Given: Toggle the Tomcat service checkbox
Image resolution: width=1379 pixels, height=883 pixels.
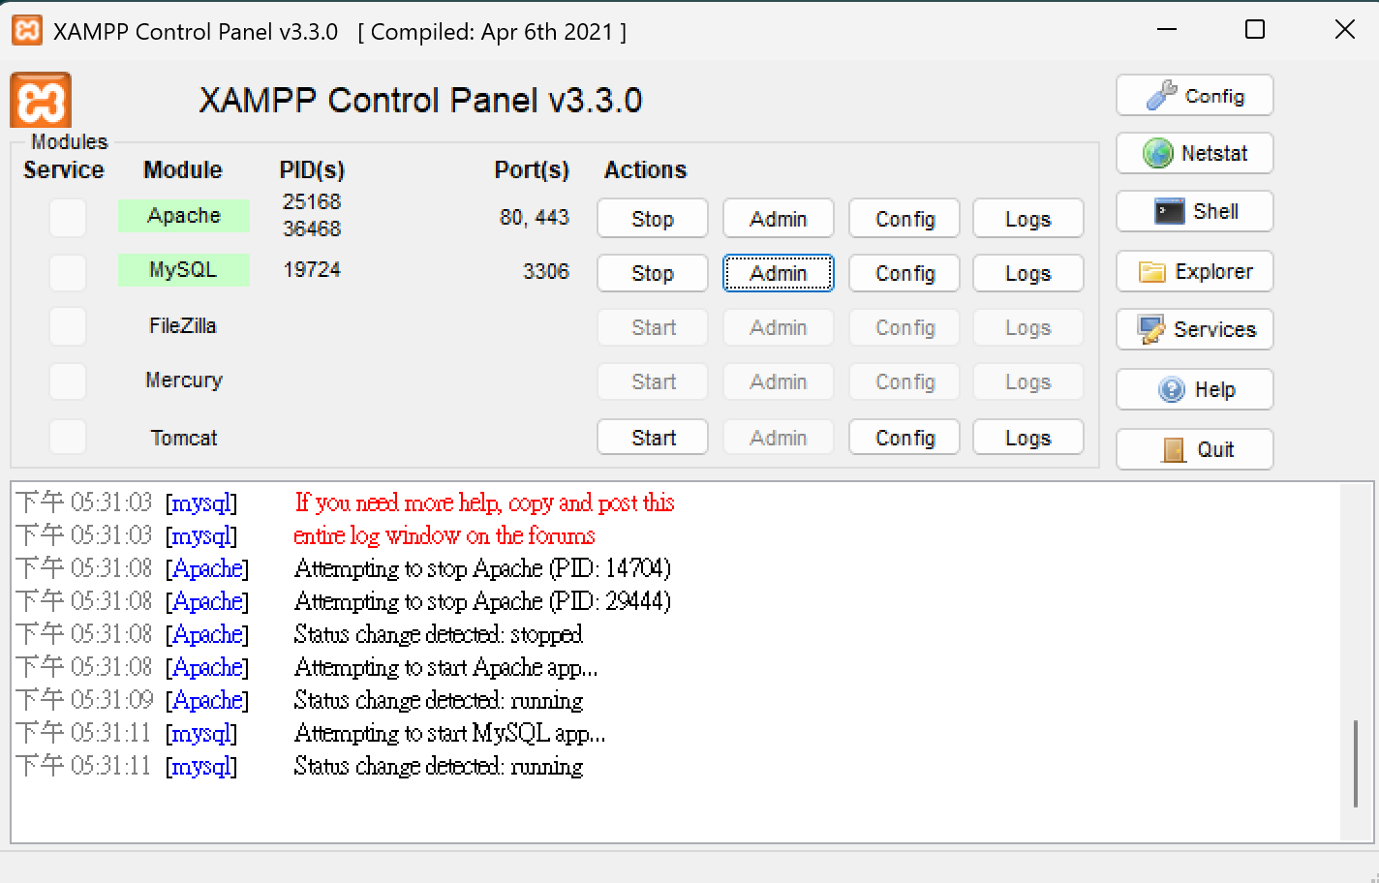Looking at the screenshot, I should (68, 437).
